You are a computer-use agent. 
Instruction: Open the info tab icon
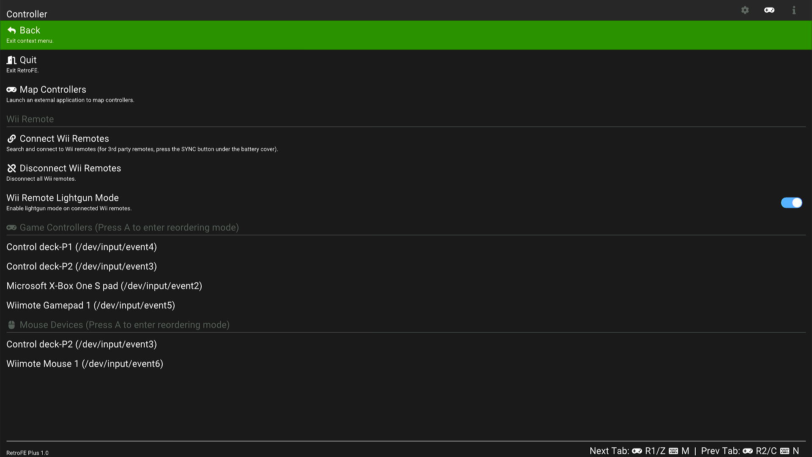794,10
